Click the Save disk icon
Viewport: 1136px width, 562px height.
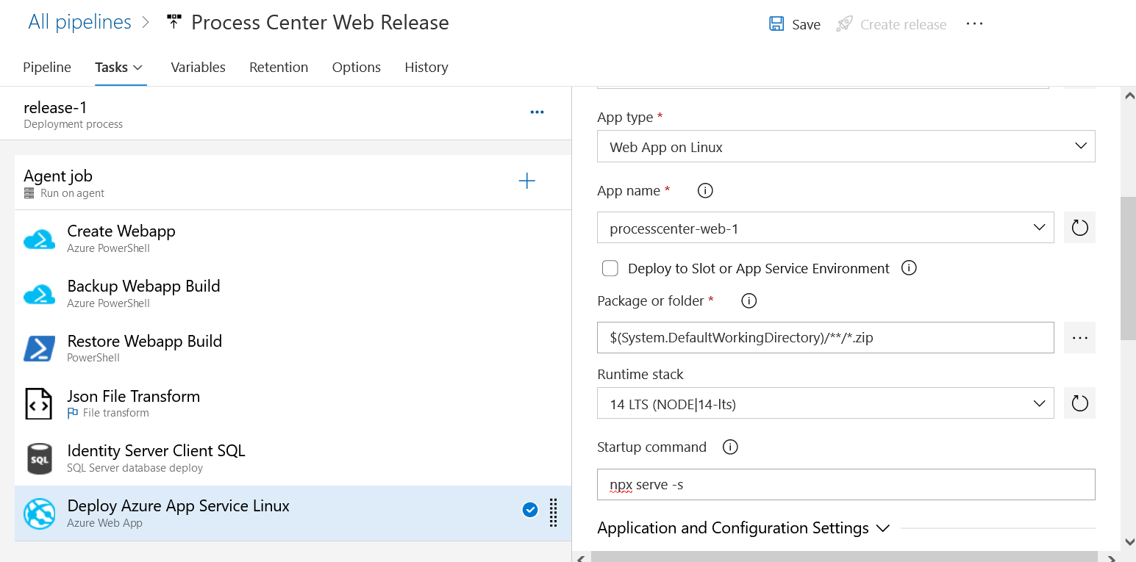(776, 24)
